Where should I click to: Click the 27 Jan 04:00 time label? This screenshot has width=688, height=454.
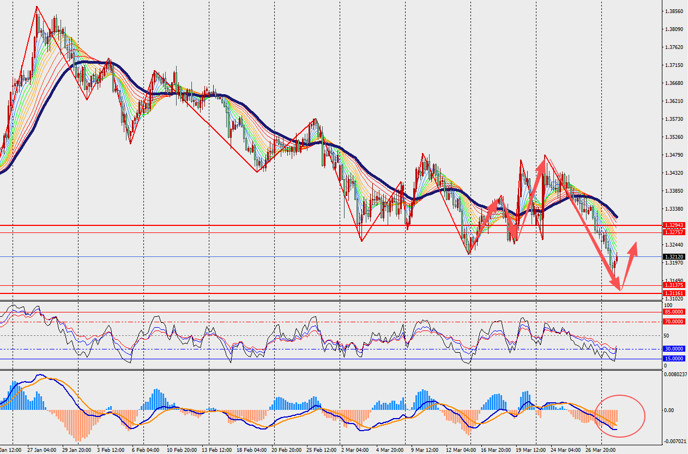tap(41, 450)
